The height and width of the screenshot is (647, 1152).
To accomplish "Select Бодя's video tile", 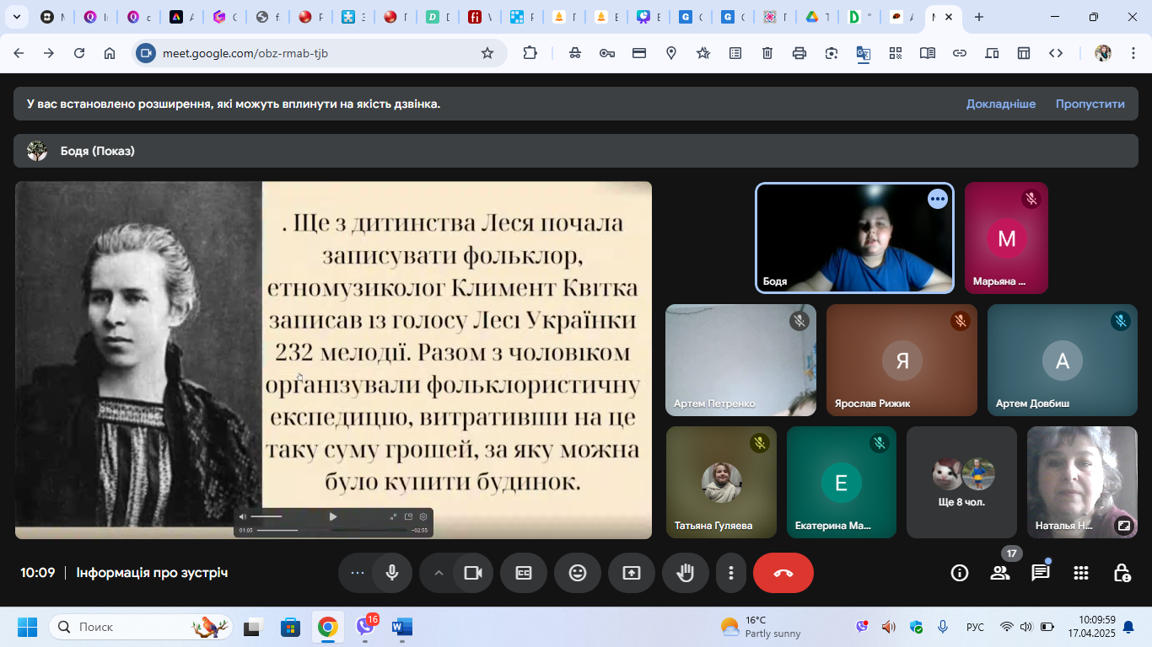I will [855, 238].
